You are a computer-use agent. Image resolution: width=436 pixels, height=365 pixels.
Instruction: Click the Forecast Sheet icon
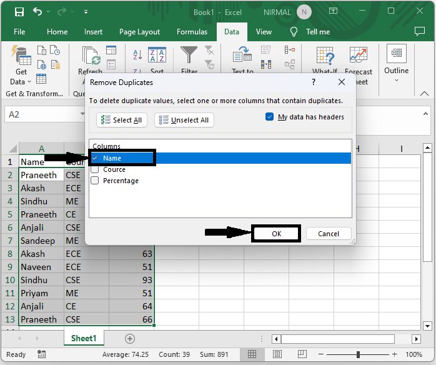(358, 56)
